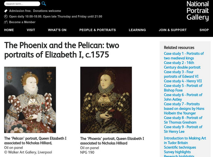213x157 pixels.
Task: Open the PEOPLE & PORTRAITS menu
Action: pyautogui.click(x=97, y=30)
